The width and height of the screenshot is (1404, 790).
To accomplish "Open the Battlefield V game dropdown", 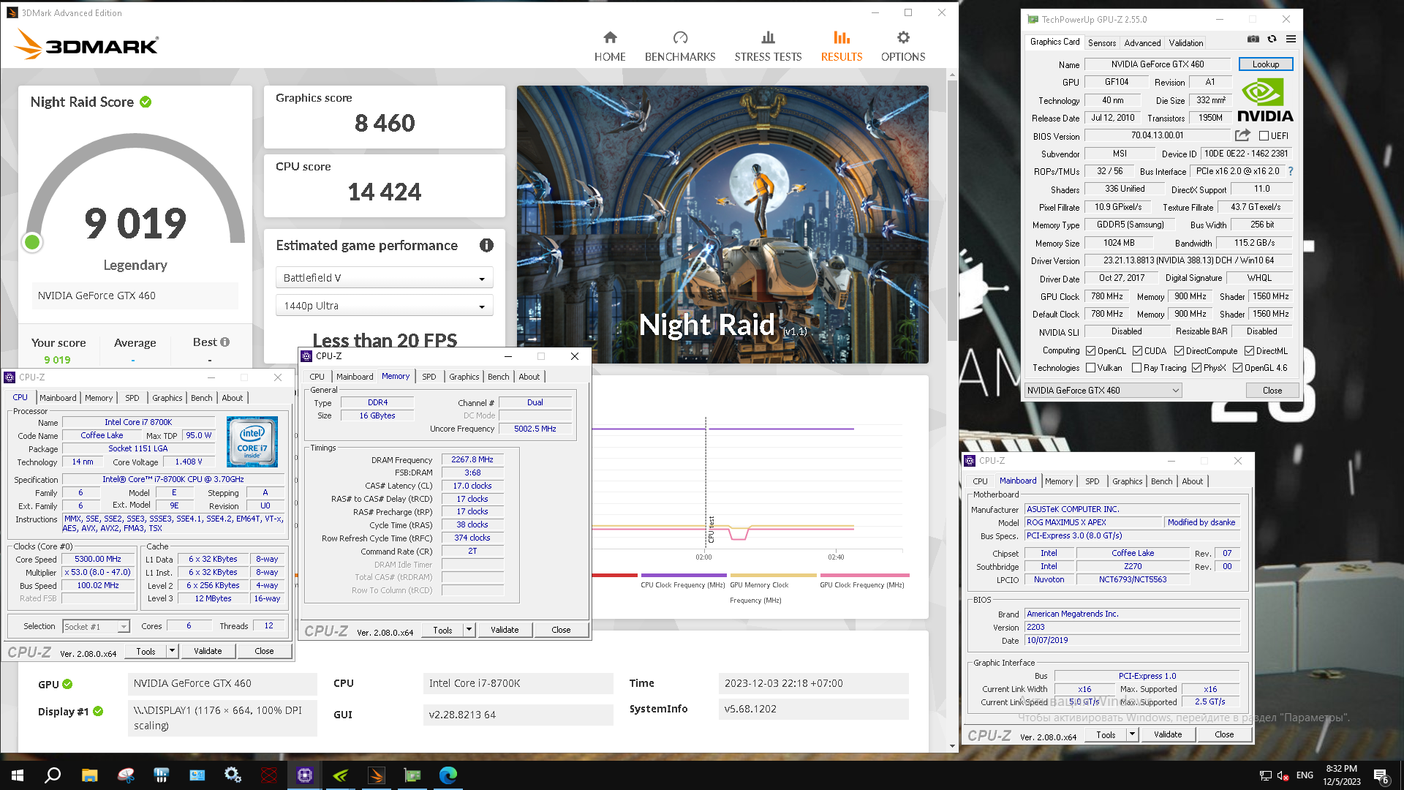I will (x=384, y=278).
